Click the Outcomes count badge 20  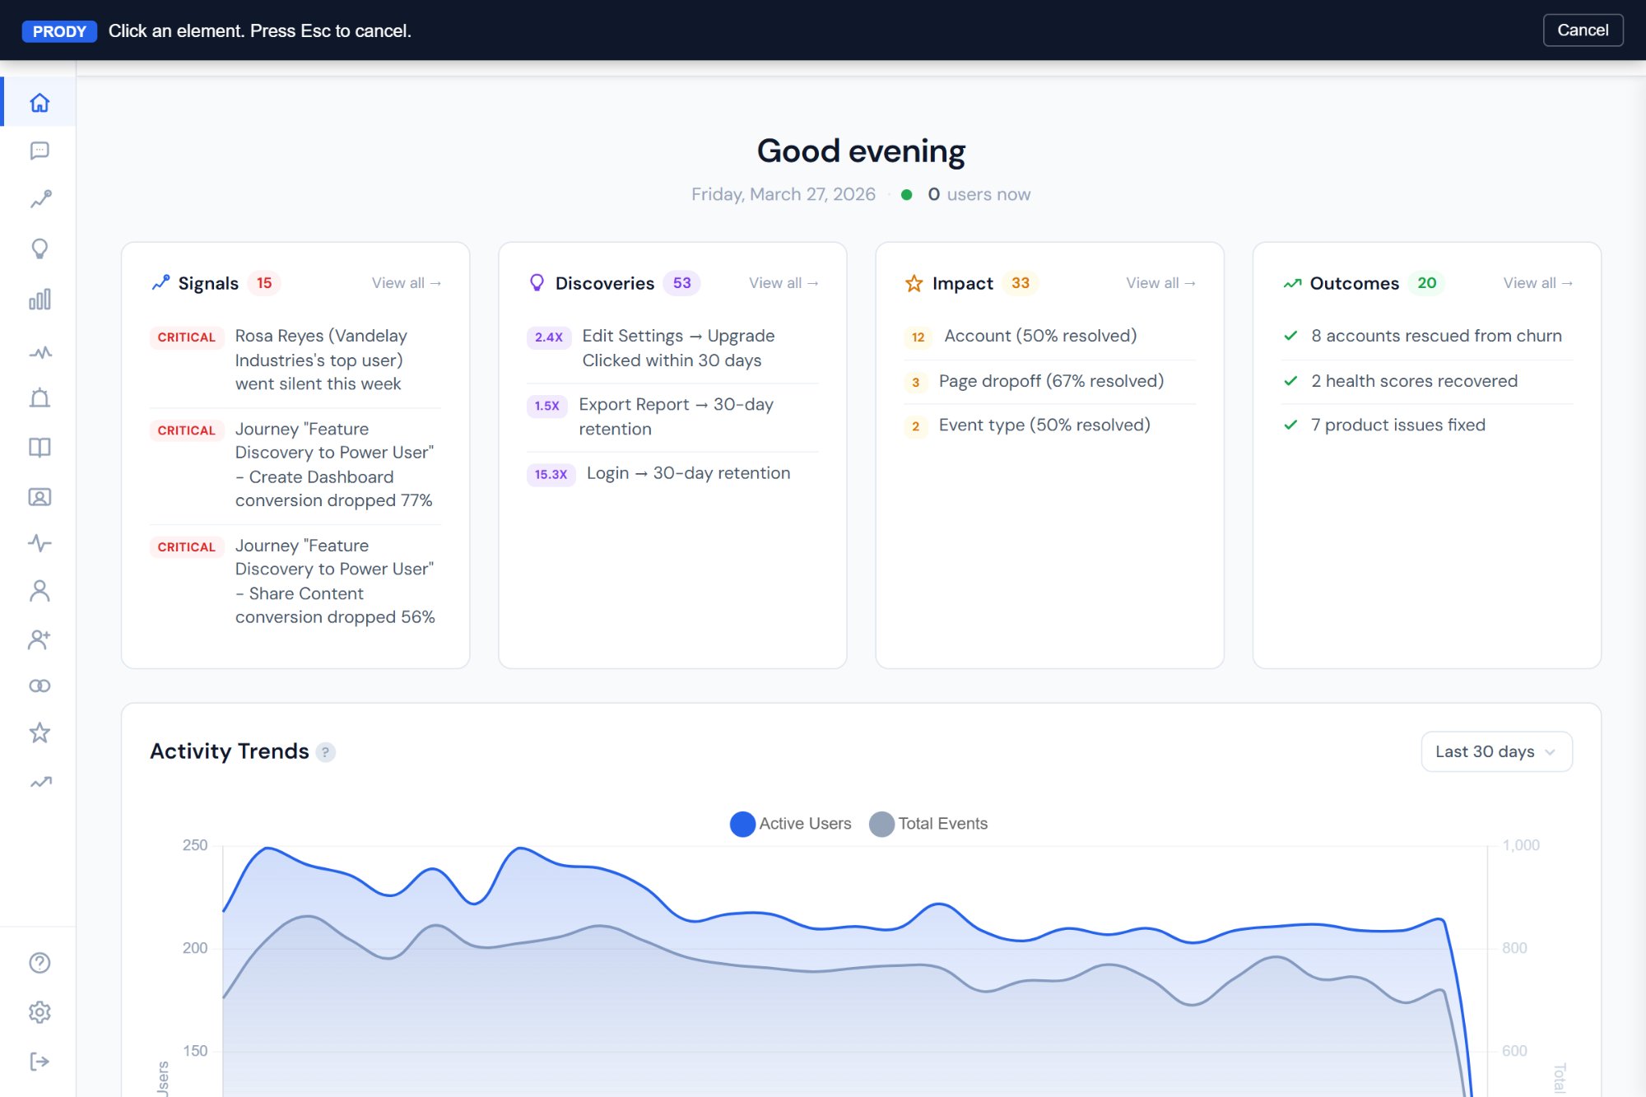click(1427, 283)
